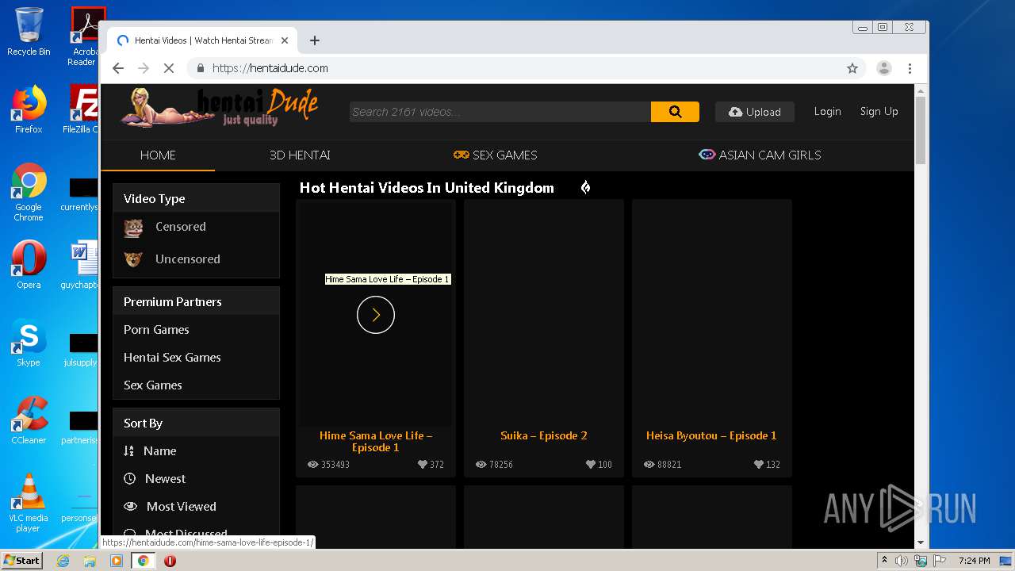This screenshot has height=571, width=1015.
Task: Click the circular arrow play icon on first card
Action: coord(376,315)
